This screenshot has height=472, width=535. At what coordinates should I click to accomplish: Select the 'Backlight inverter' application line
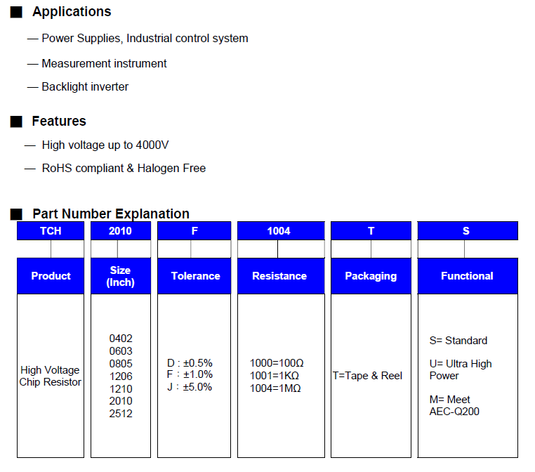point(85,87)
